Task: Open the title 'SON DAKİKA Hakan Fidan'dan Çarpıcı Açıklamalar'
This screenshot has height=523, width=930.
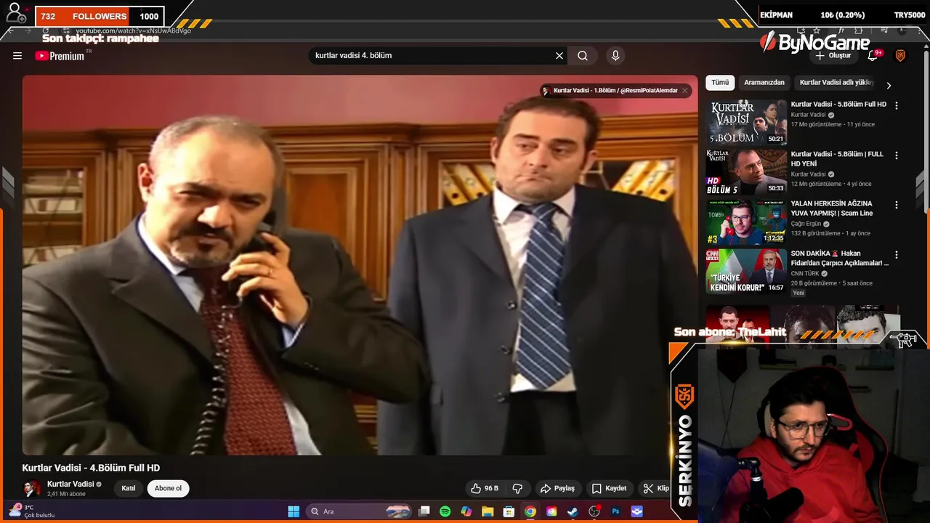Action: click(x=840, y=259)
